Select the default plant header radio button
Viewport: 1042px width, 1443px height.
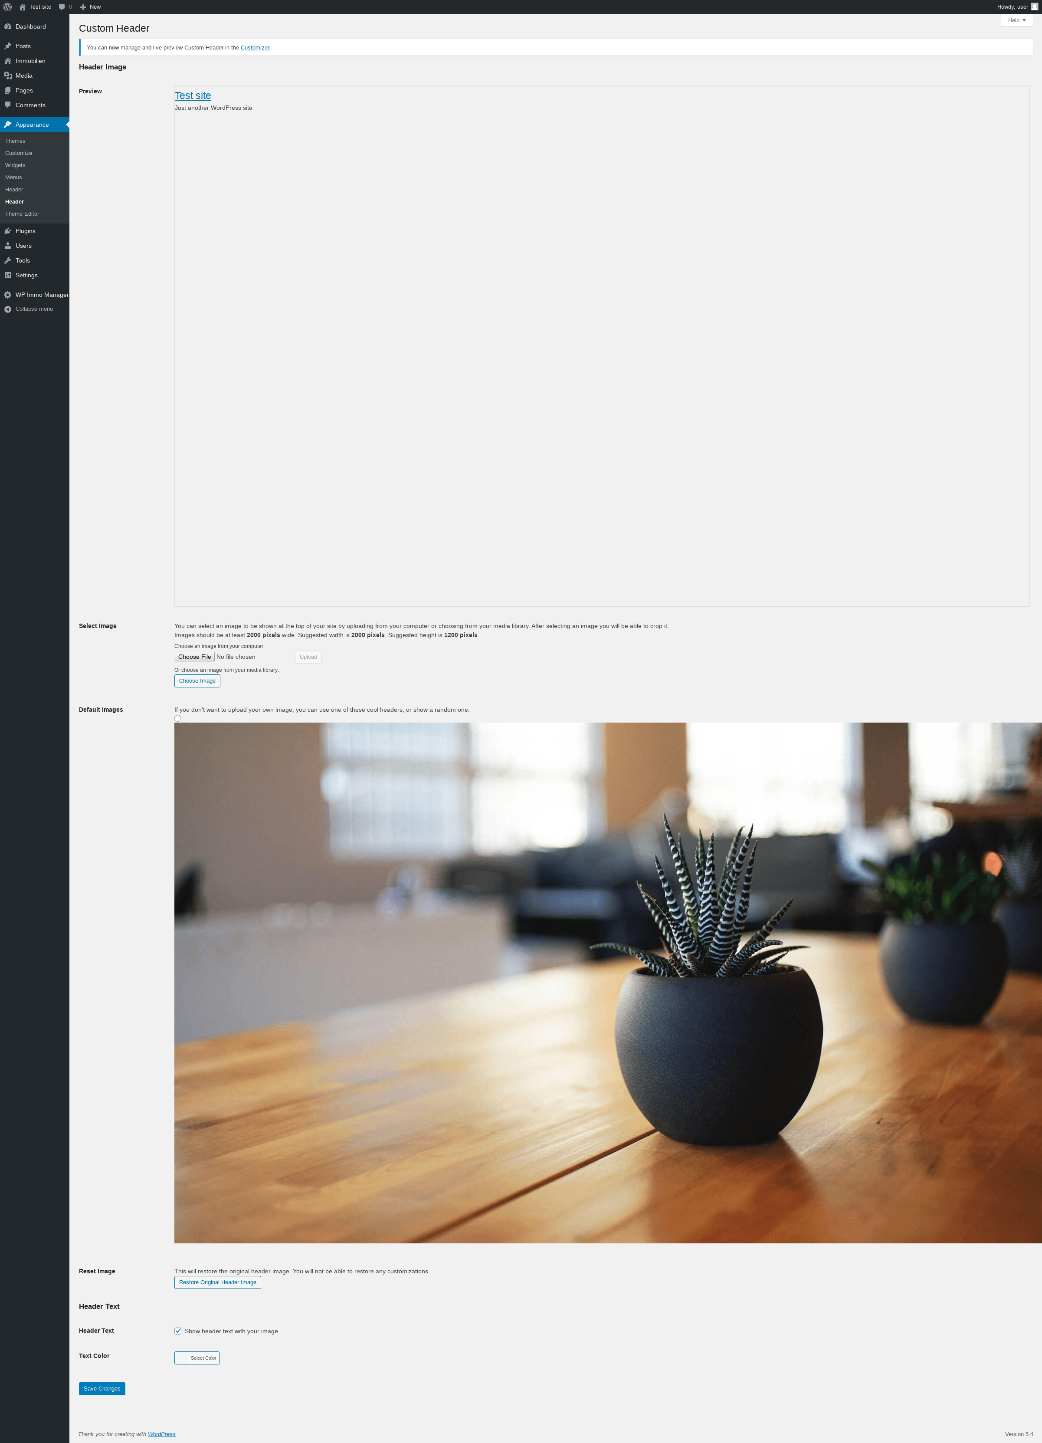pos(178,718)
